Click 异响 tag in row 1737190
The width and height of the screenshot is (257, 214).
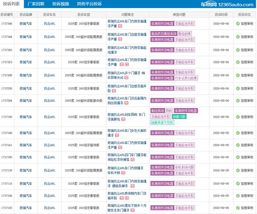tap(169, 111)
